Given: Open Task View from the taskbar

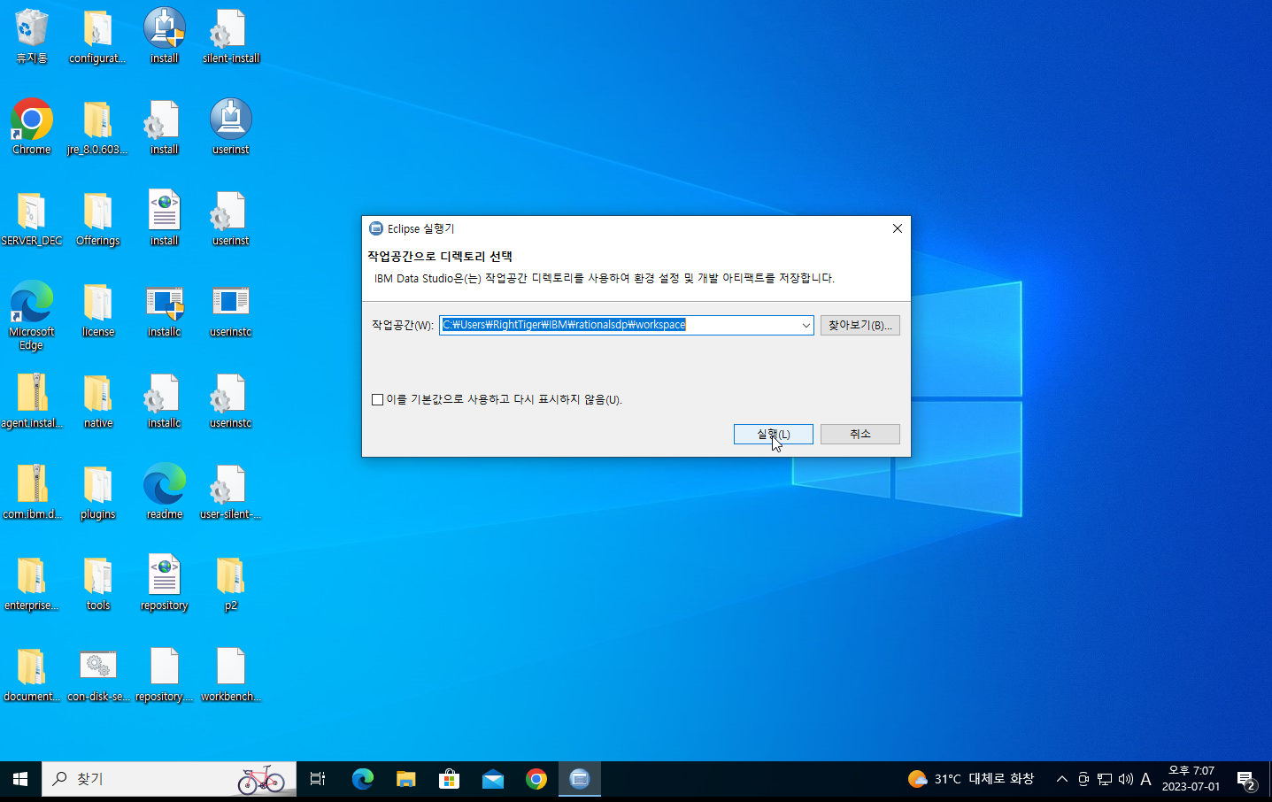Looking at the screenshot, I should pyautogui.click(x=318, y=779).
